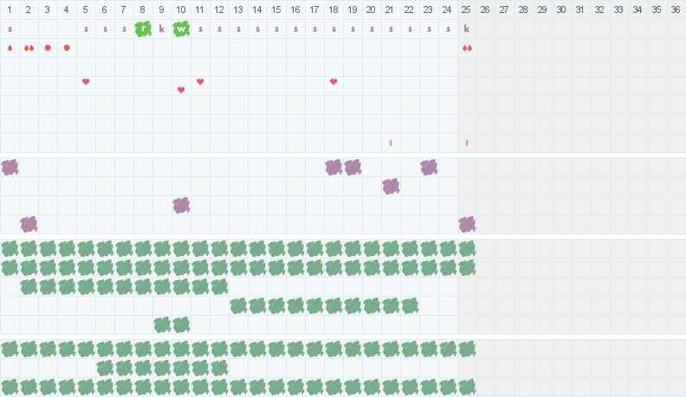Screen dimensions: 686x397
Task: Click the 'k' letter on day 9
Action: (x=162, y=29)
